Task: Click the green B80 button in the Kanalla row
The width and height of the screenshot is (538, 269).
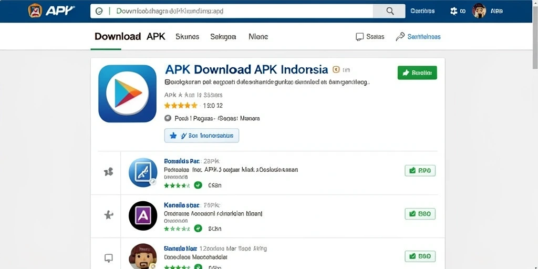Action: [420, 213]
